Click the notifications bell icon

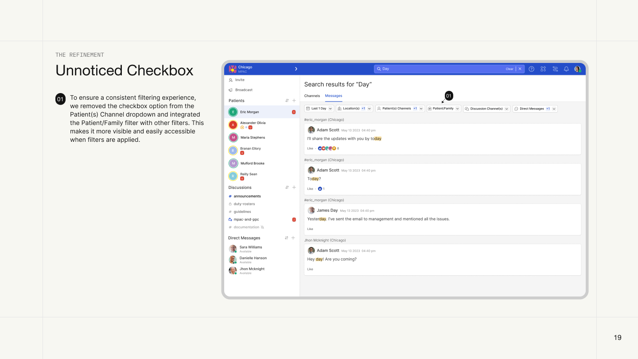point(566,69)
